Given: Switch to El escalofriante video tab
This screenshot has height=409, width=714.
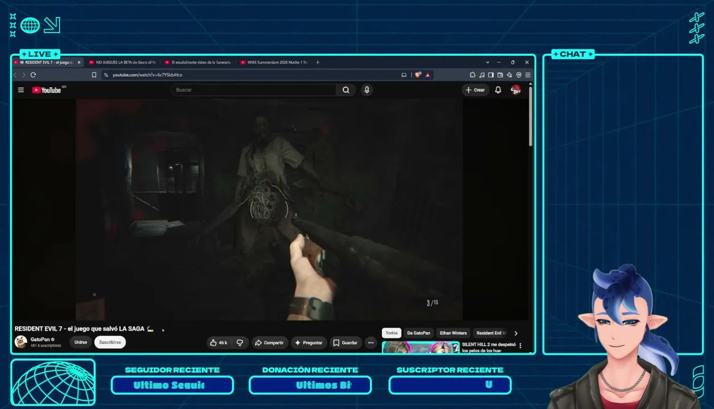Looking at the screenshot, I should click(x=197, y=62).
